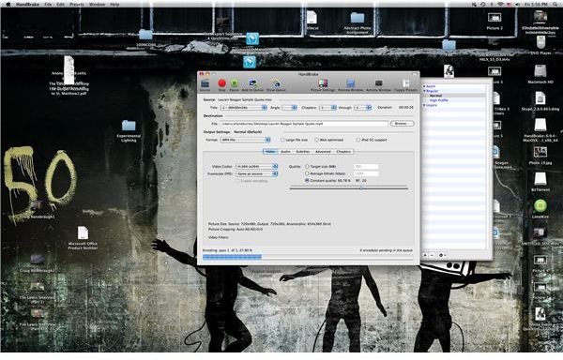Image resolution: width=563 pixels, height=360 pixels.
Task: Open the Activity Window toolbar icon
Action: 378,83
